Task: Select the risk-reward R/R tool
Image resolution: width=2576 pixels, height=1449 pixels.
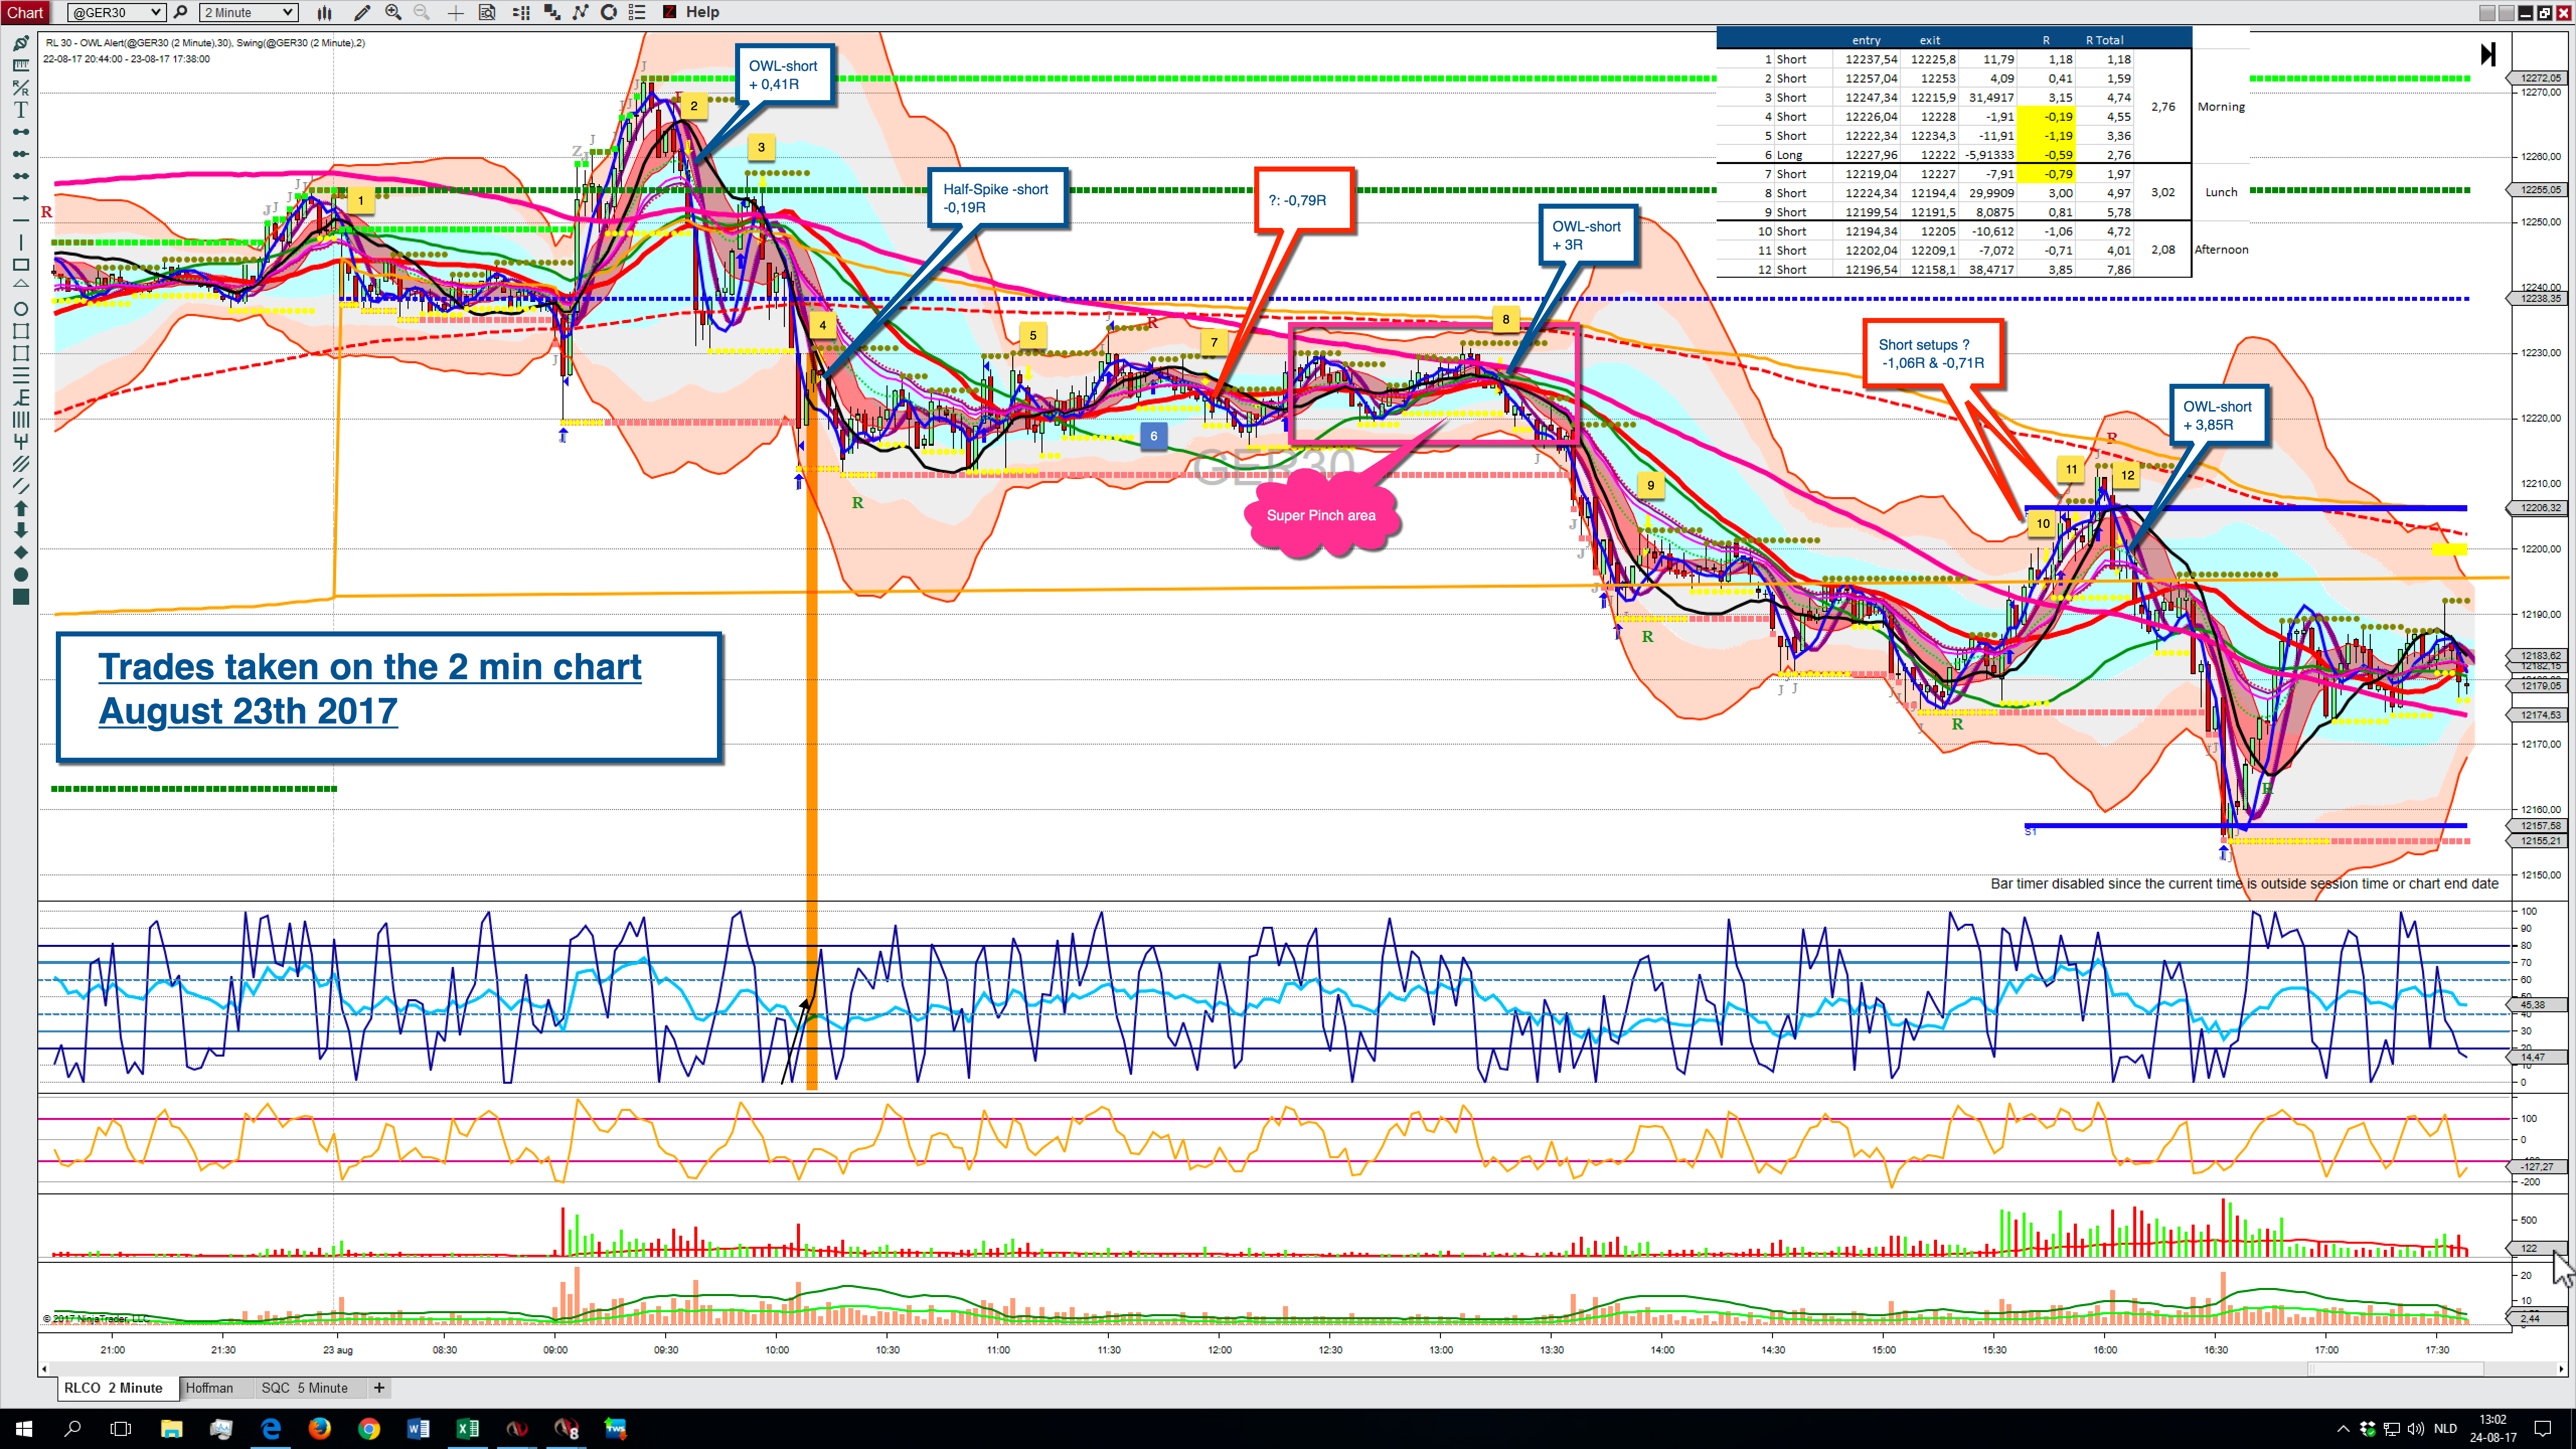Action: 20,87
